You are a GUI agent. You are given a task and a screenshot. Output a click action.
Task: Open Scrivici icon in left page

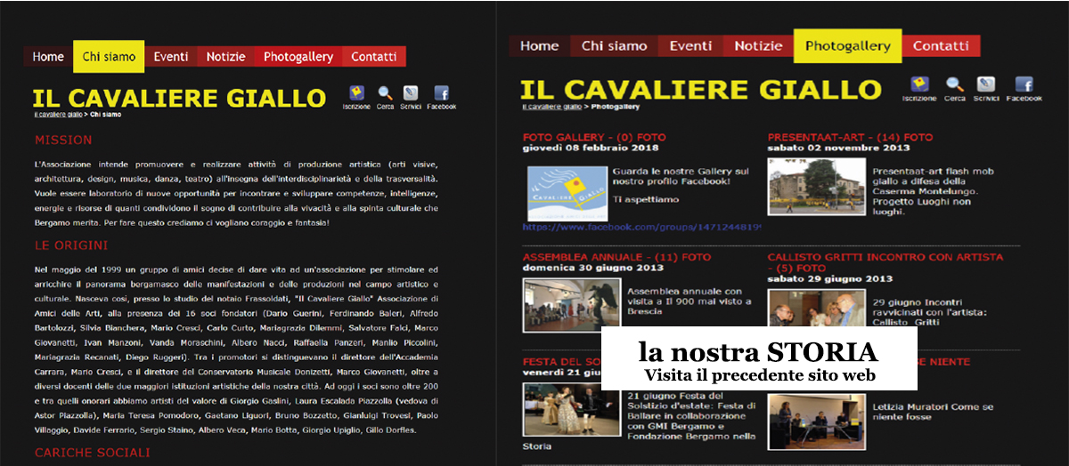411,93
